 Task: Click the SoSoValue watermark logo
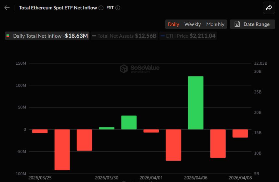tap(124, 69)
